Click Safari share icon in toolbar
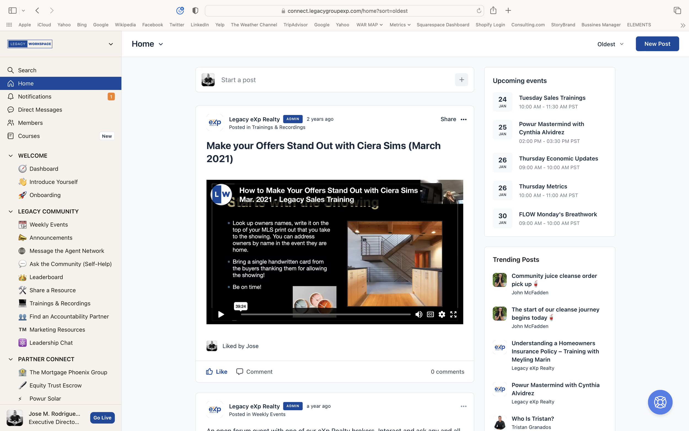The height and width of the screenshot is (431, 689). pyautogui.click(x=493, y=10)
